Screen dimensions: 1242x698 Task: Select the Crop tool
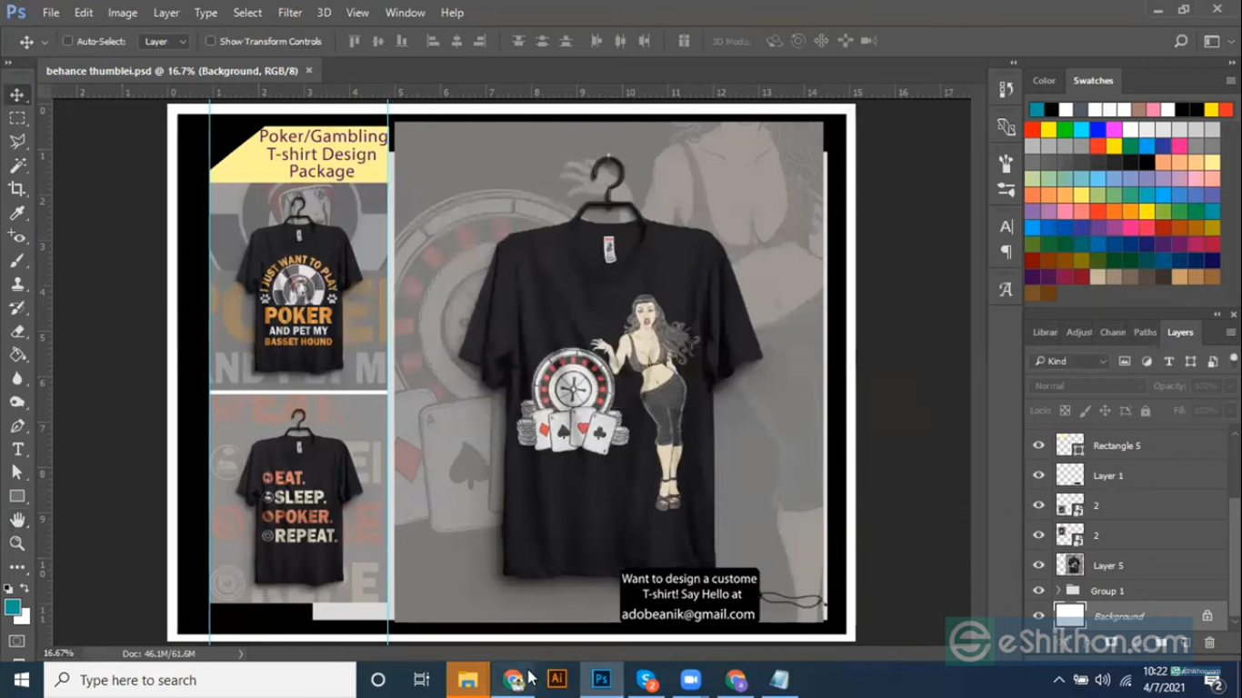click(17, 189)
